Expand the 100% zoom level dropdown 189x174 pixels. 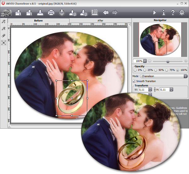coord(145,61)
